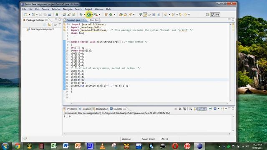This screenshot has height=150, width=267.
Task: Click the External Tools run icon
Action: (96, 15)
